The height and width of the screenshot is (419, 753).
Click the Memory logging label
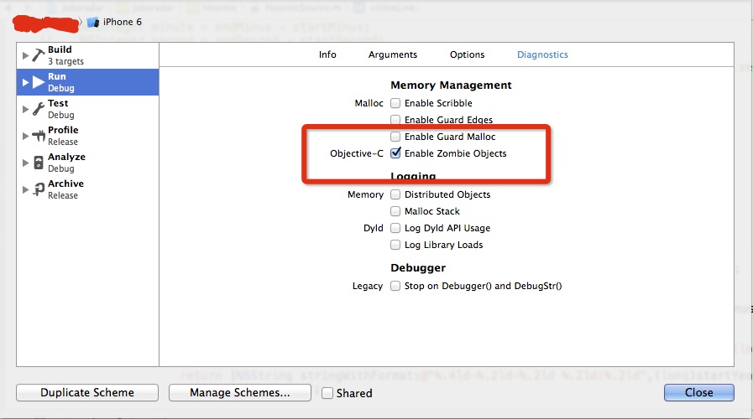(365, 194)
